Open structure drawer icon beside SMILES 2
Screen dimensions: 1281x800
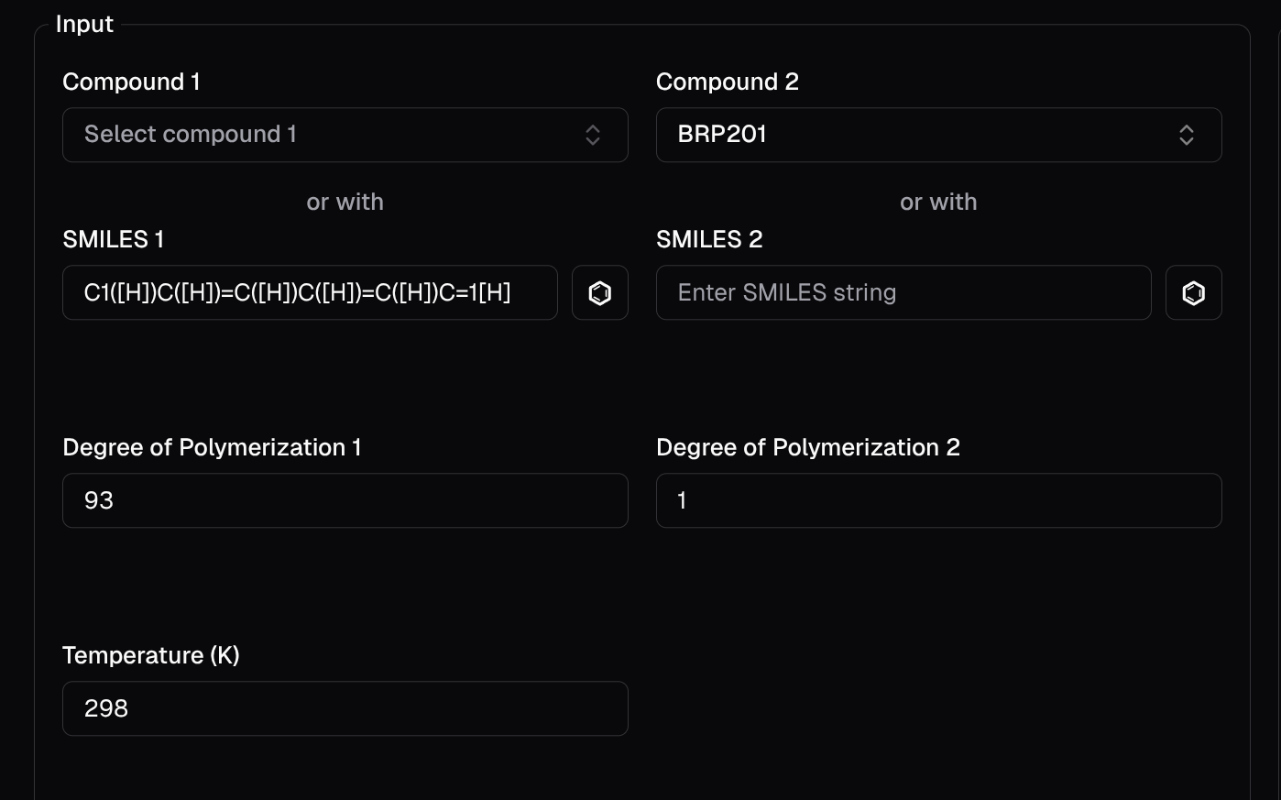pos(1193,293)
